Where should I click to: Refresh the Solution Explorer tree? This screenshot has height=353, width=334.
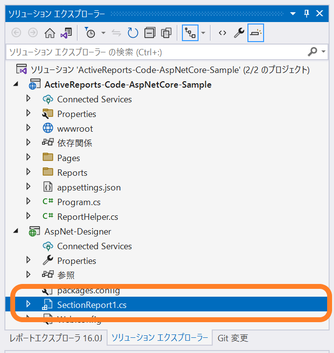(133, 33)
